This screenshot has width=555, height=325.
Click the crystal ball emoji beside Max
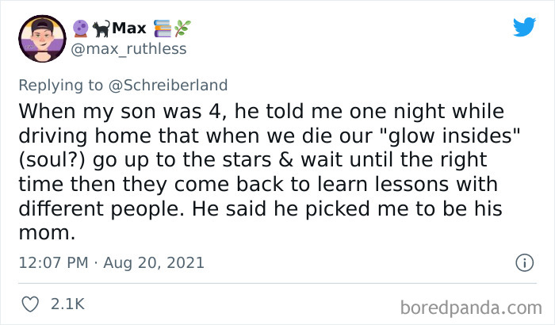[x=80, y=29]
